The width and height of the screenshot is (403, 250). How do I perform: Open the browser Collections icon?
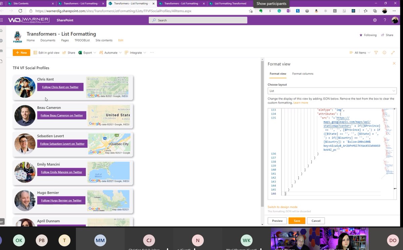[x=375, y=11]
